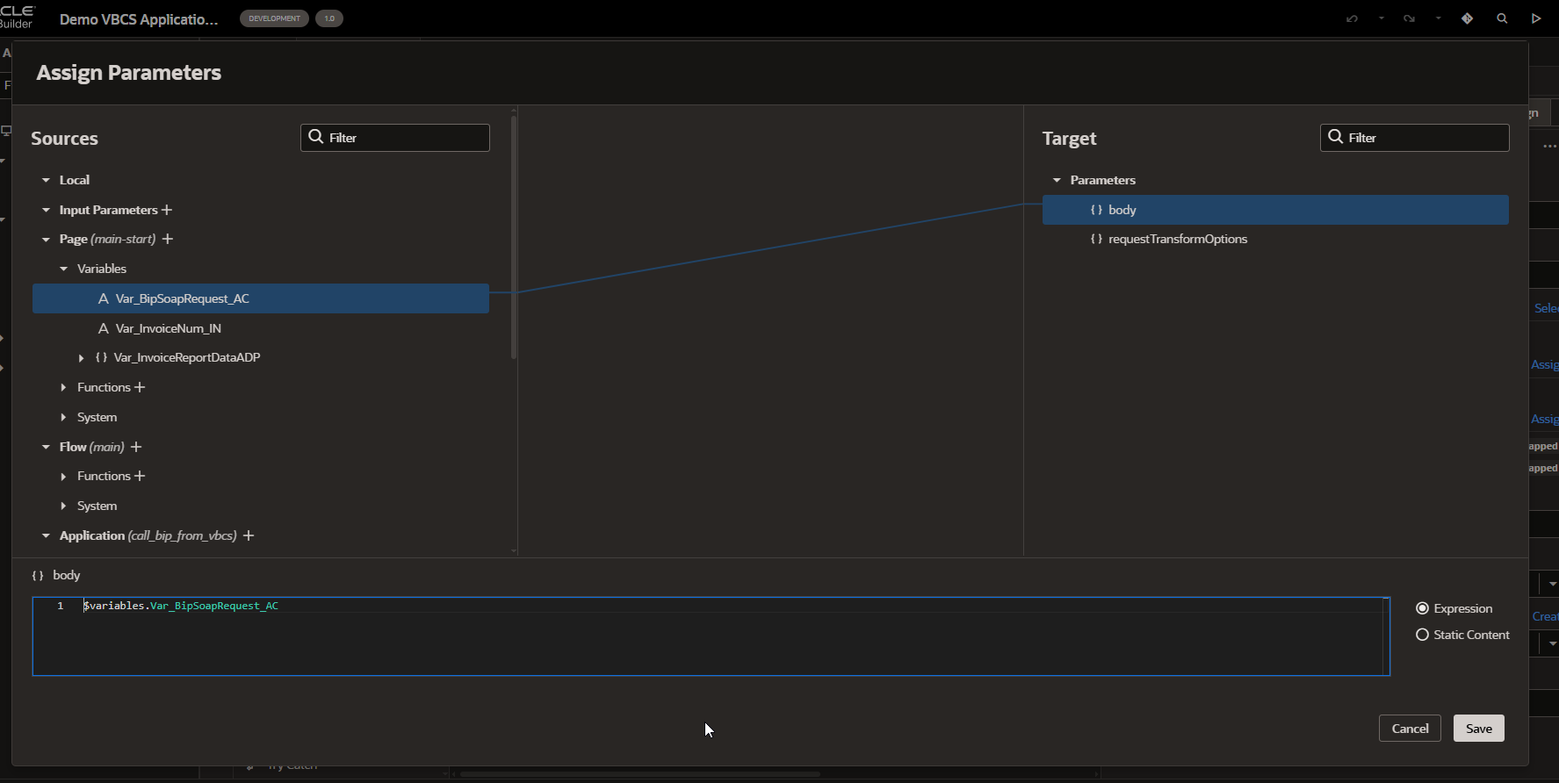Click the undo arrow icon in header

click(1352, 18)
